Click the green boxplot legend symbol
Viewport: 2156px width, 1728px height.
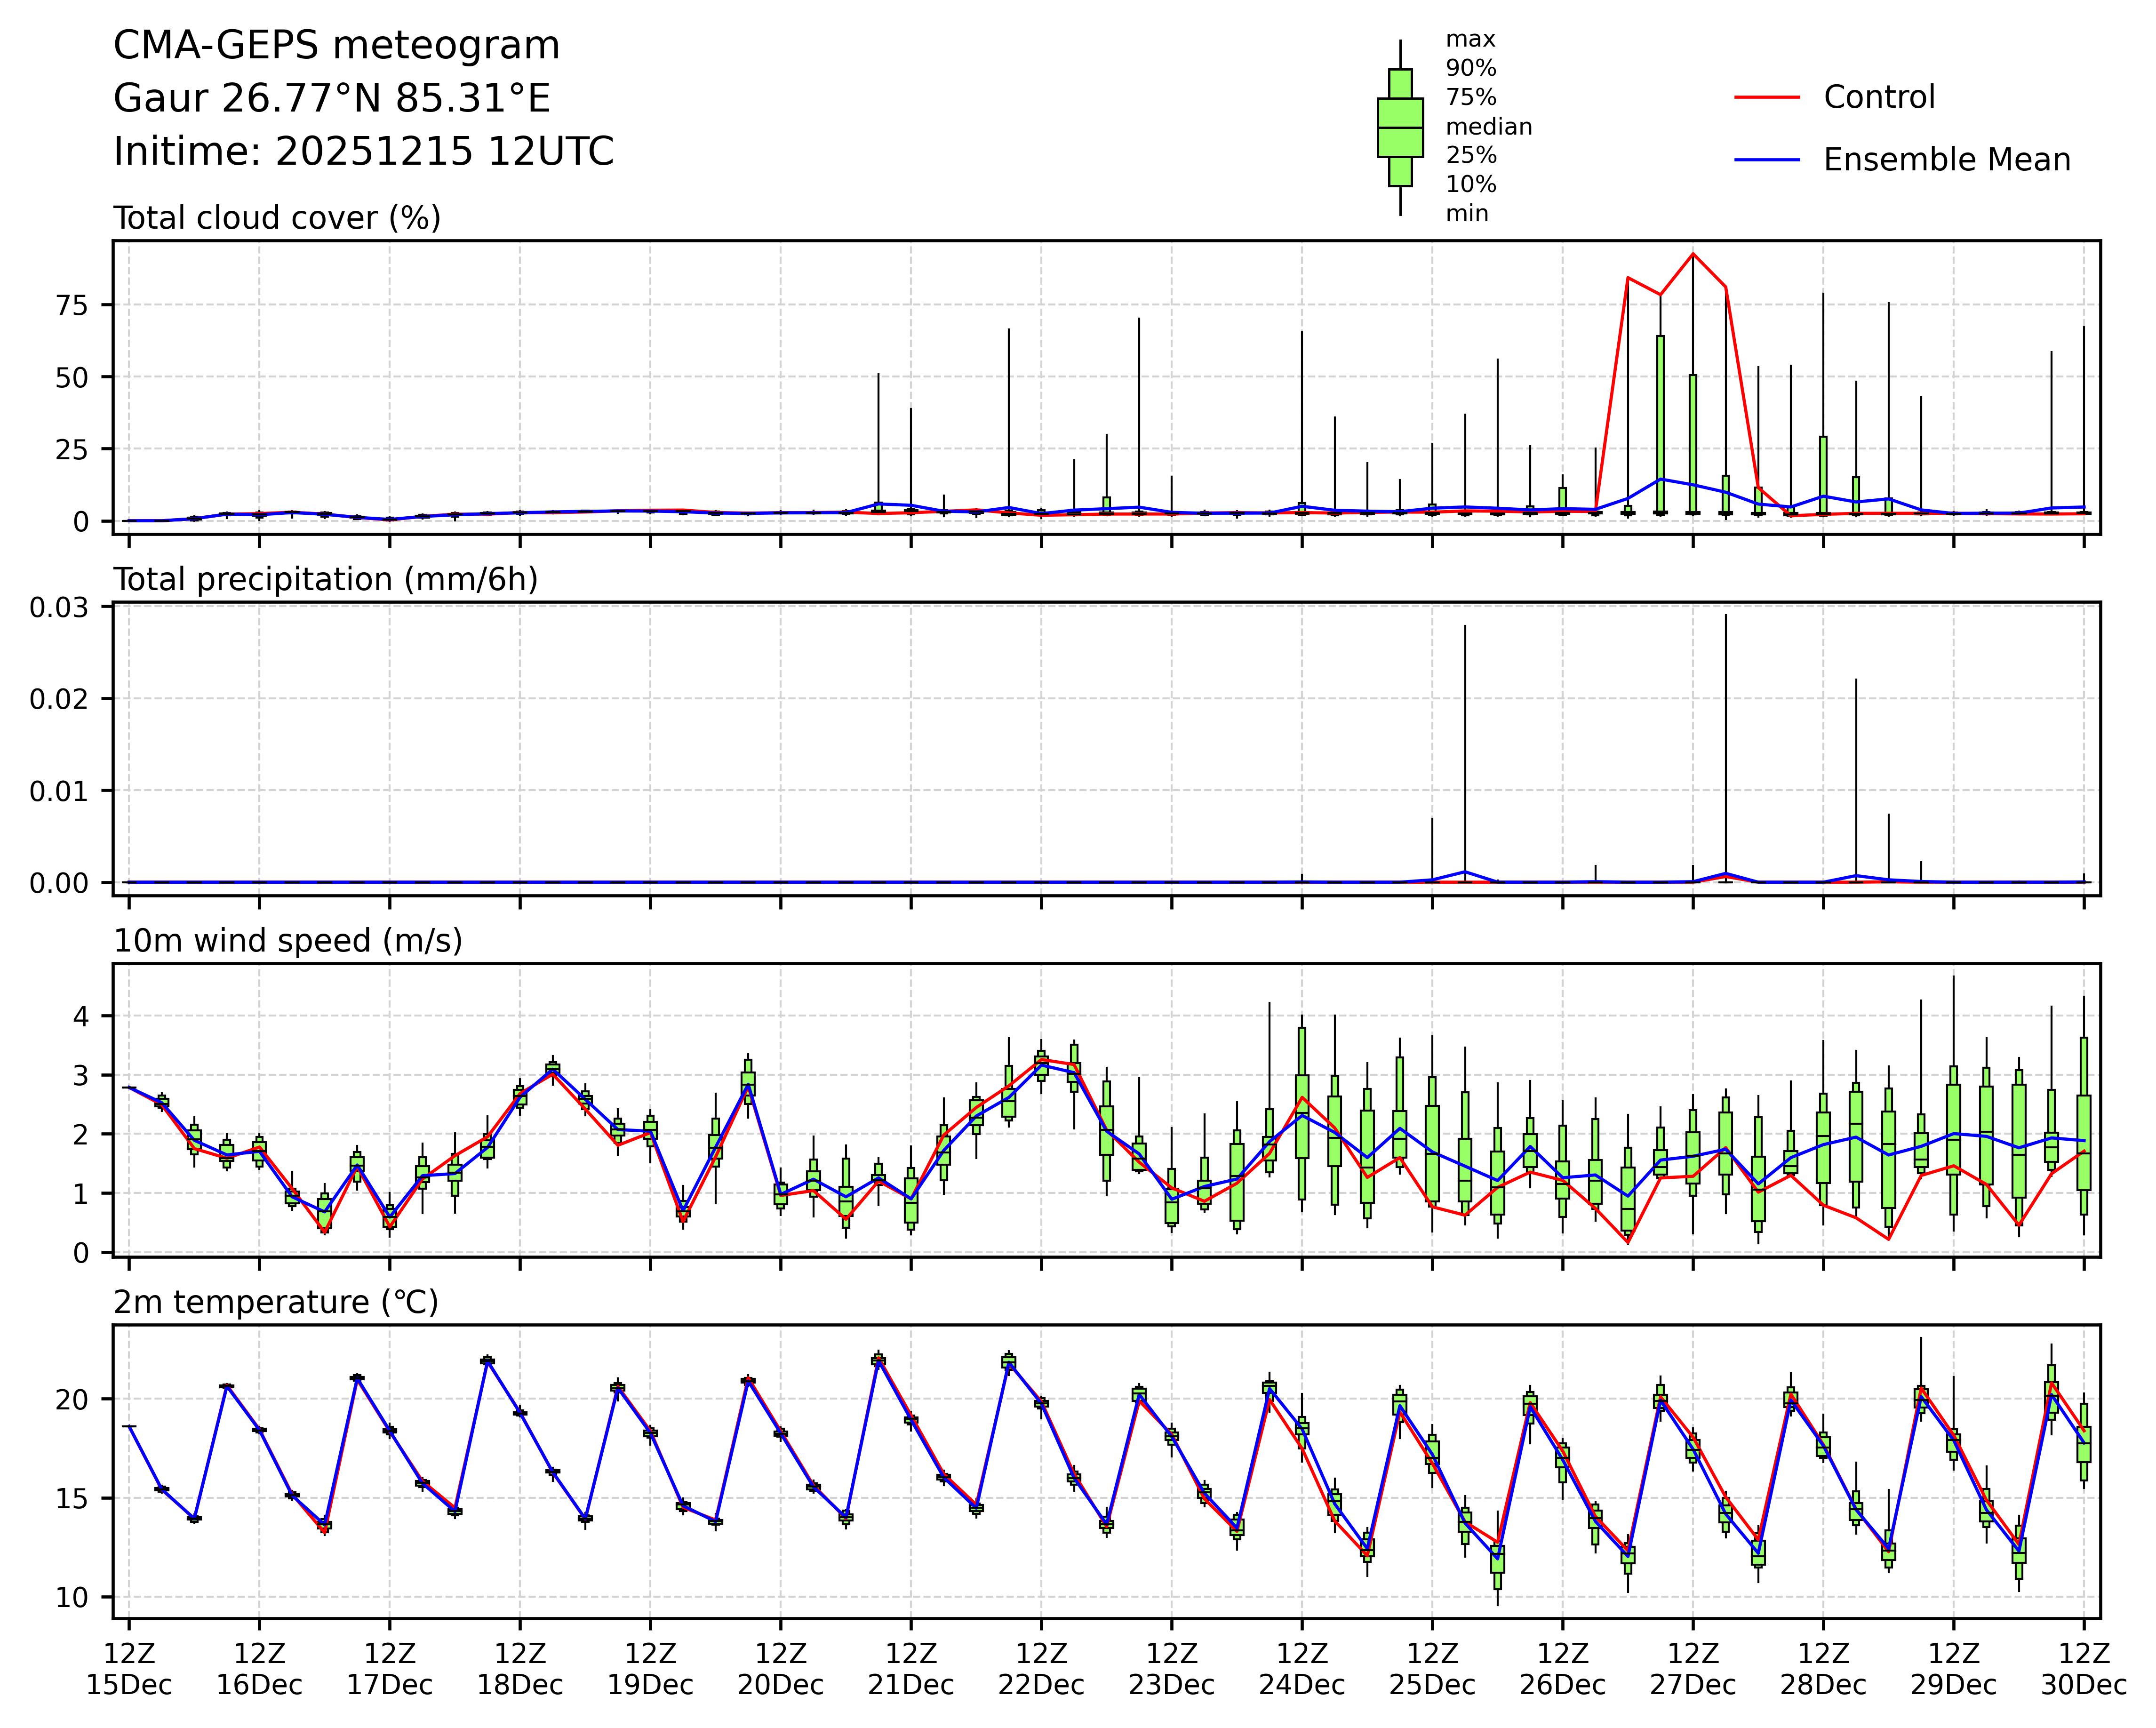[1400, 128]
